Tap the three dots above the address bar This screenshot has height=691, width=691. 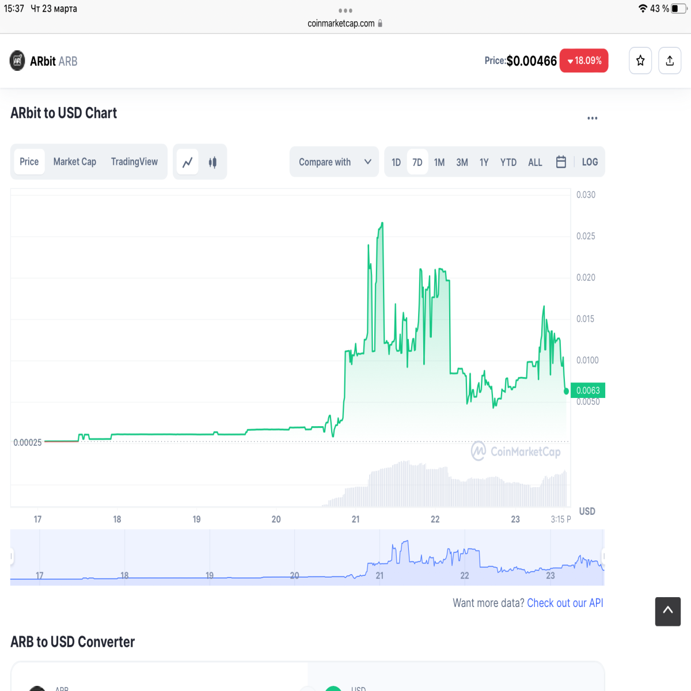pos(345,10)
